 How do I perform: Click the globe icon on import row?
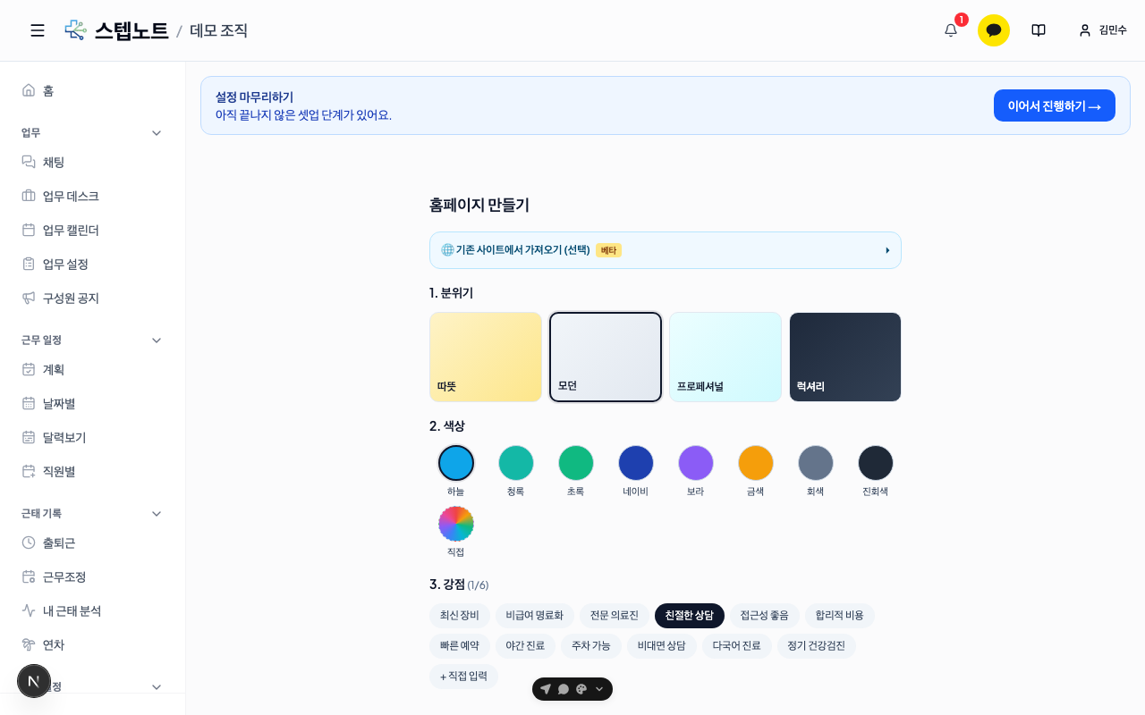[x=447, y=250]
